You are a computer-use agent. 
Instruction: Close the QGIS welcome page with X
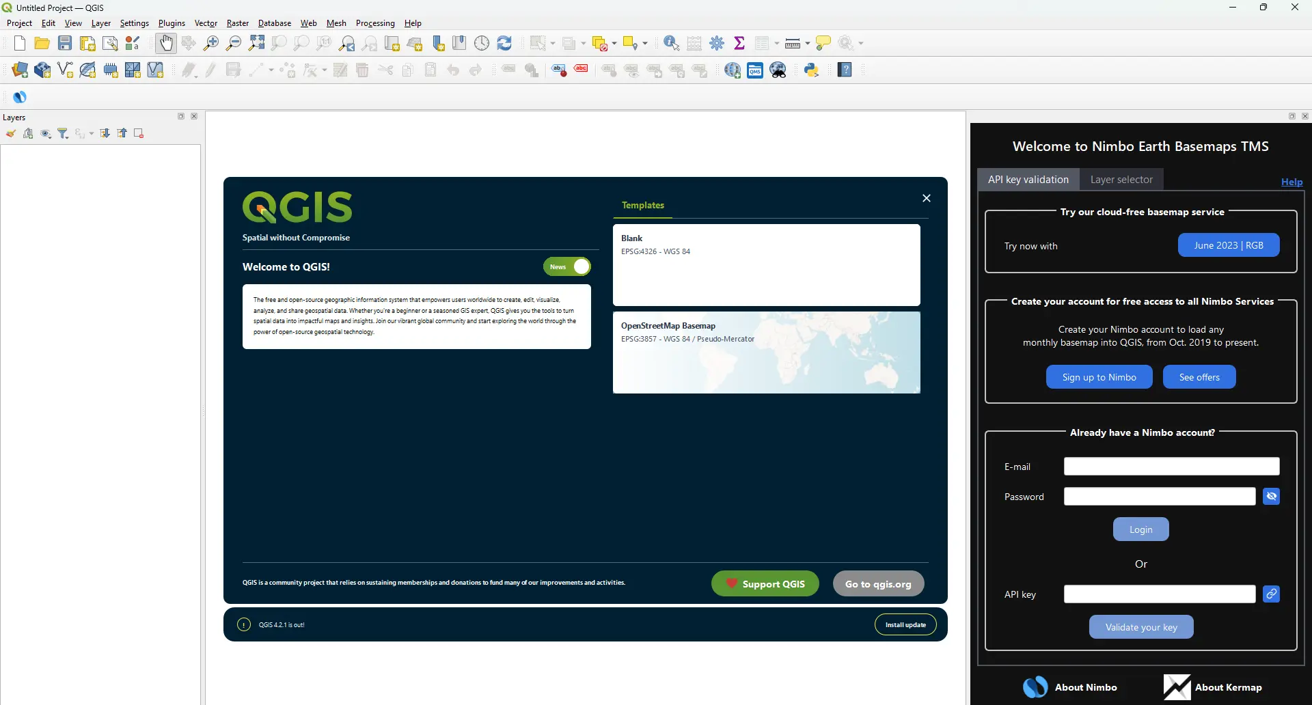927,198
